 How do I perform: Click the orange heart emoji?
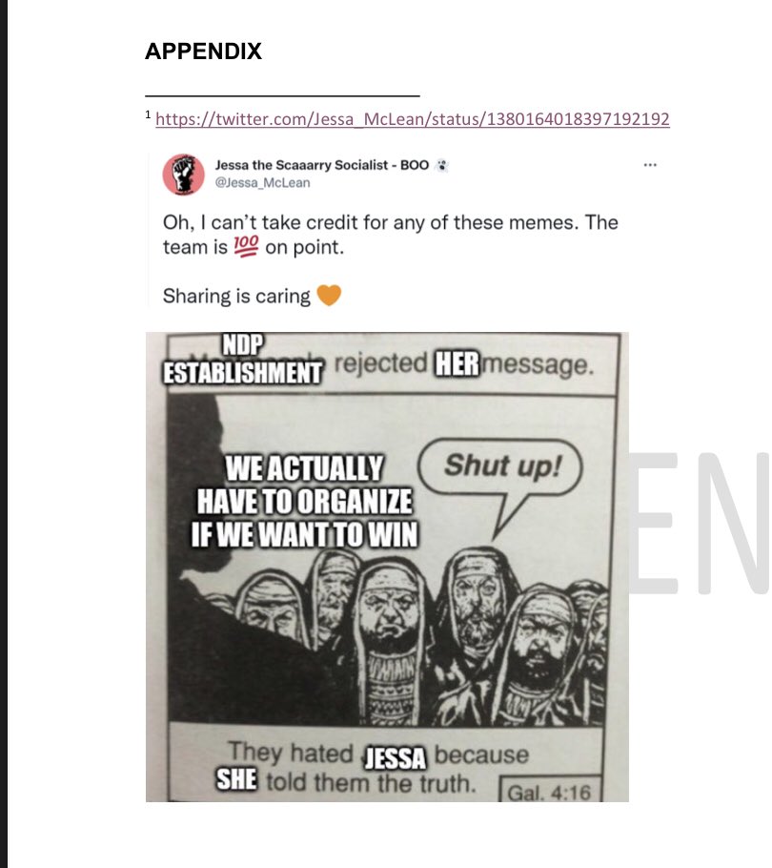coord(329,295)
